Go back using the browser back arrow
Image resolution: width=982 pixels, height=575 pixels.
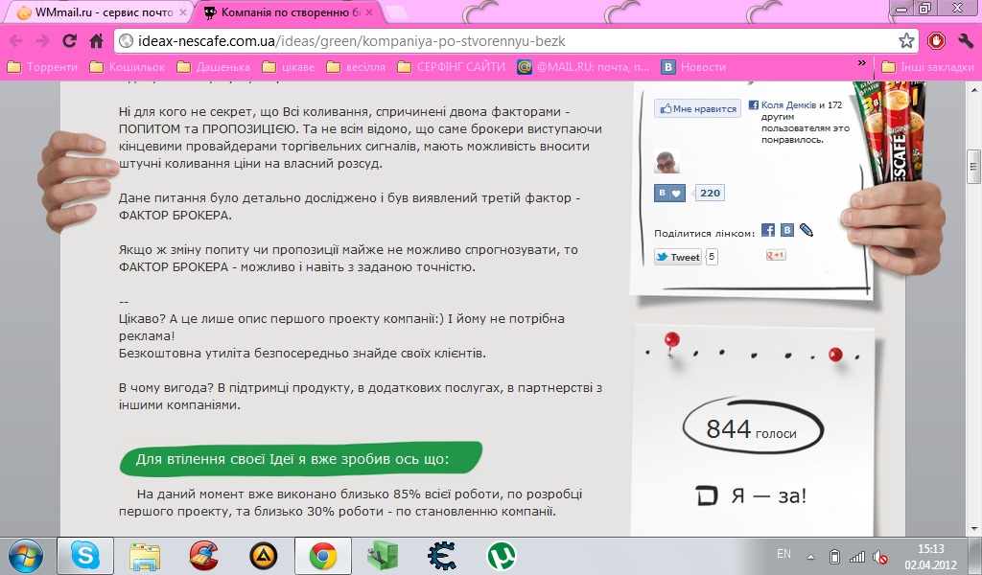click(15, 41)
